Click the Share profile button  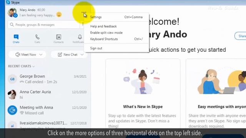[x=240, y=36]
